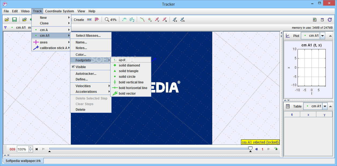Step forward one frame button
The height and width of the screenshot is (166, 337).
click(268, 149)
